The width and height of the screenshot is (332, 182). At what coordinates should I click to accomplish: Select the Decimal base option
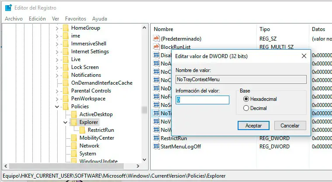(x=255, y=108)
